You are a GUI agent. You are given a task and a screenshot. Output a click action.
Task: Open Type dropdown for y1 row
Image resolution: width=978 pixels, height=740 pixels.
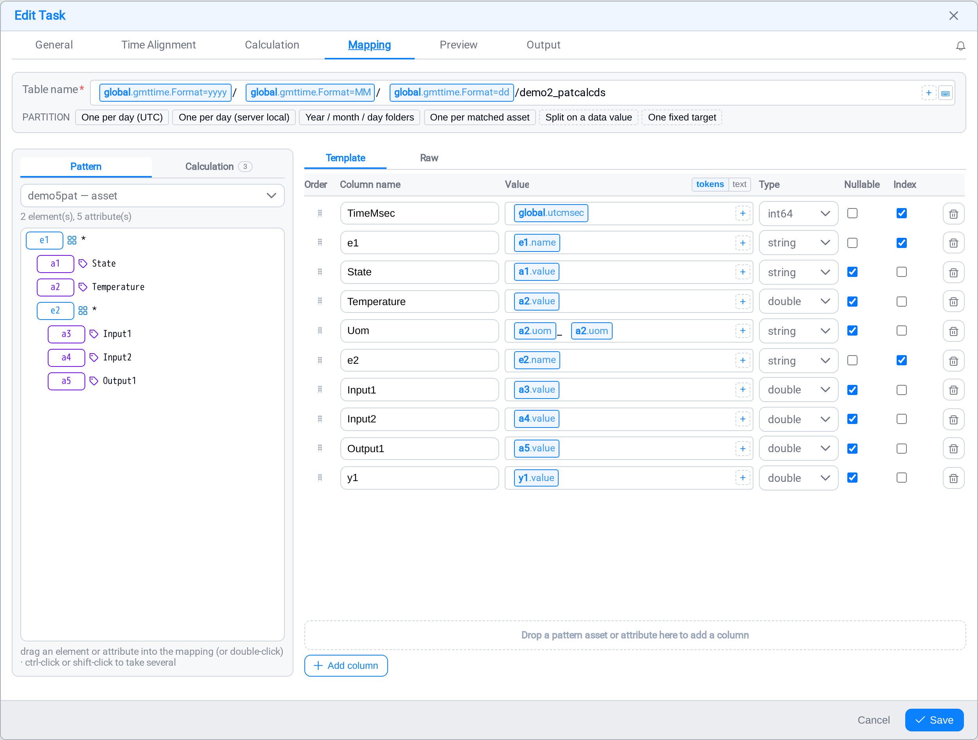point(798,478)
